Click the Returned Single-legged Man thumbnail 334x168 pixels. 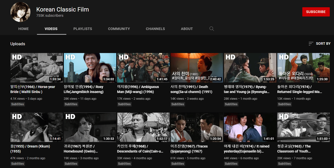(303, 68)
